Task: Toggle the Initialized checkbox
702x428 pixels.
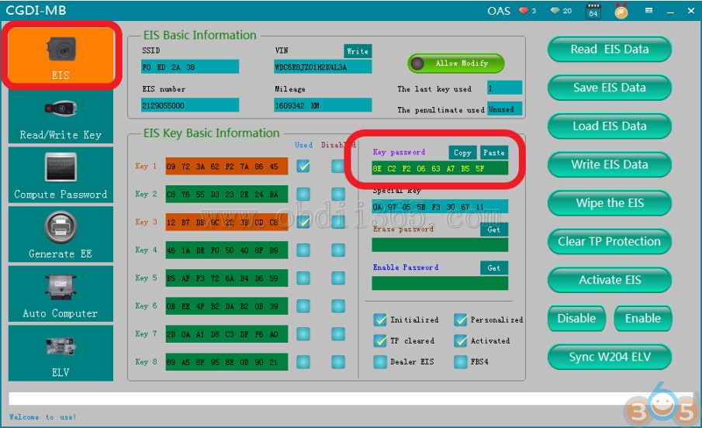Action: point(380,319)
